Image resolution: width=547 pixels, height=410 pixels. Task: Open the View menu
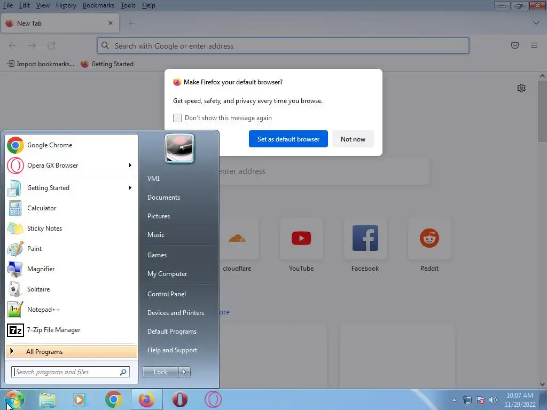pyautogui.click(x=43, y=5)
